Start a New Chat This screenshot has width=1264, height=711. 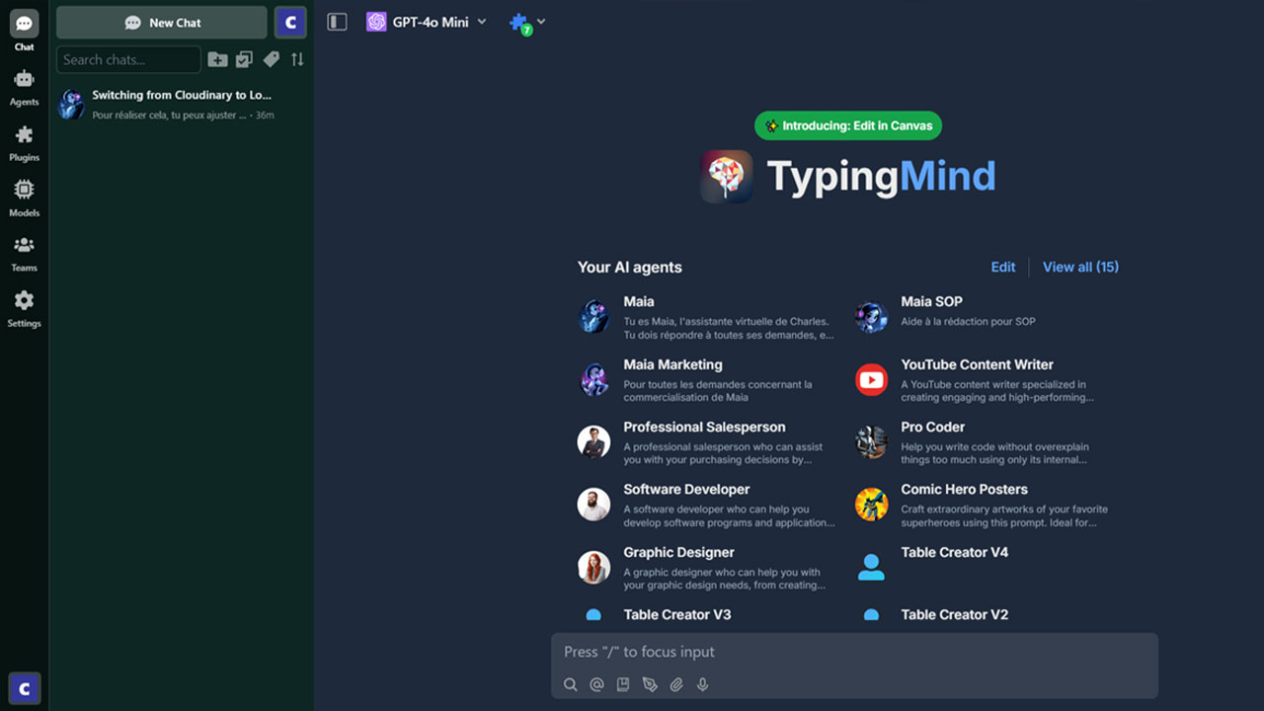(162, 23)
